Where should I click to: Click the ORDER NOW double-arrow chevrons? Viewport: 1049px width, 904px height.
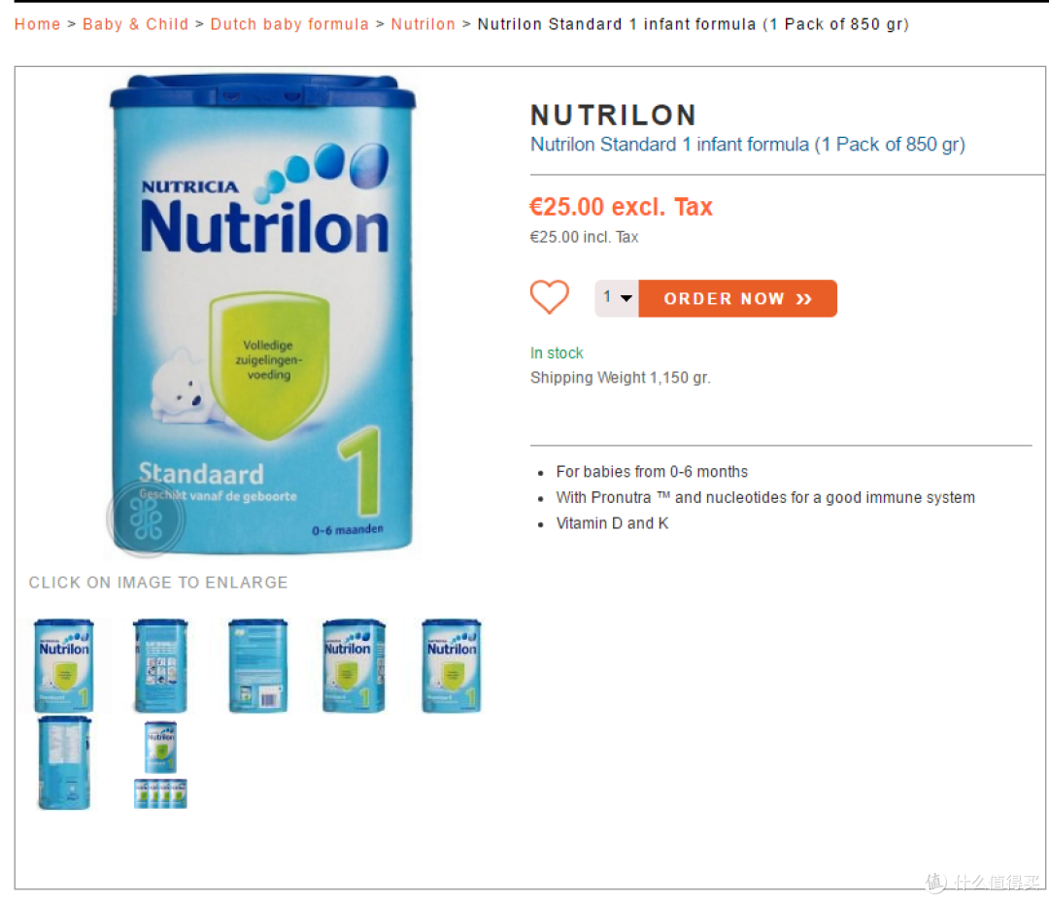(x=804, y=299)
